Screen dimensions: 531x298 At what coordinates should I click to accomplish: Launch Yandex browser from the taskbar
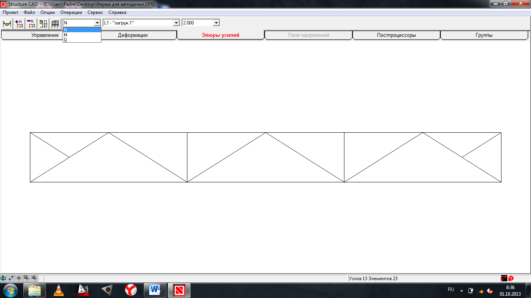click(x=131, y=290)
